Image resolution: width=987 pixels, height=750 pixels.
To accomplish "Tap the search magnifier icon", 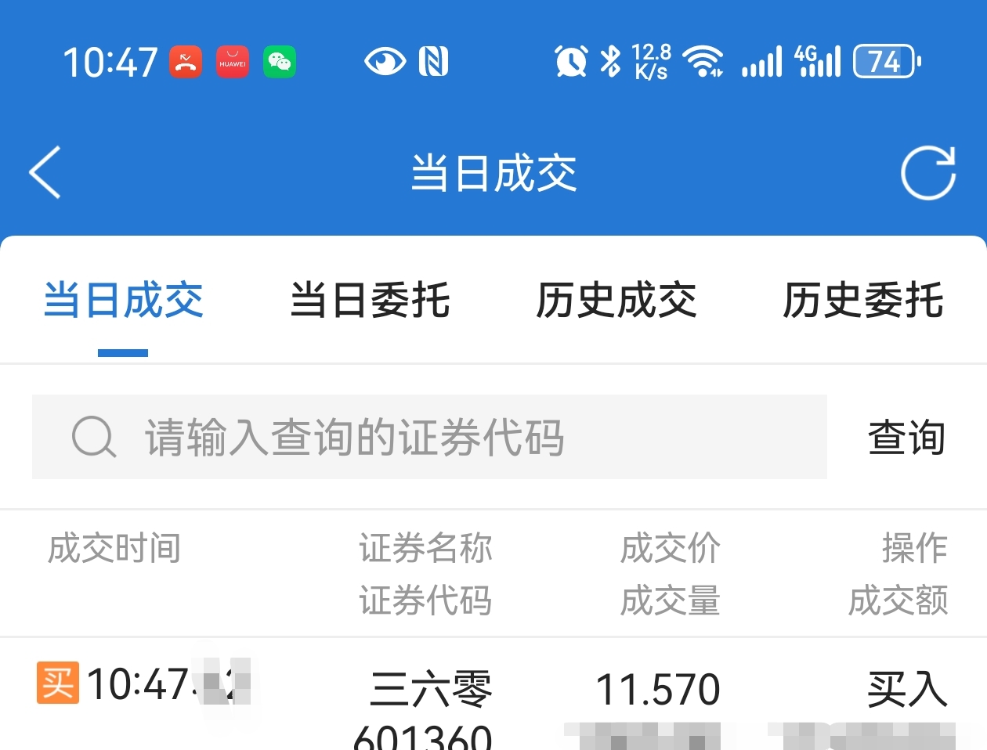I will [94, 436].
